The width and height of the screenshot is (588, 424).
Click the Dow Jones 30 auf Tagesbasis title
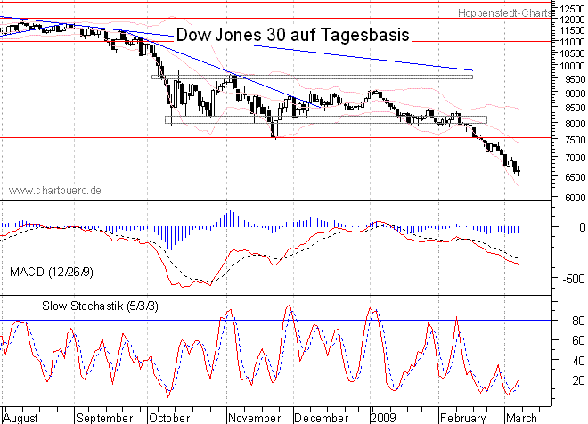(x=293, y=36)
